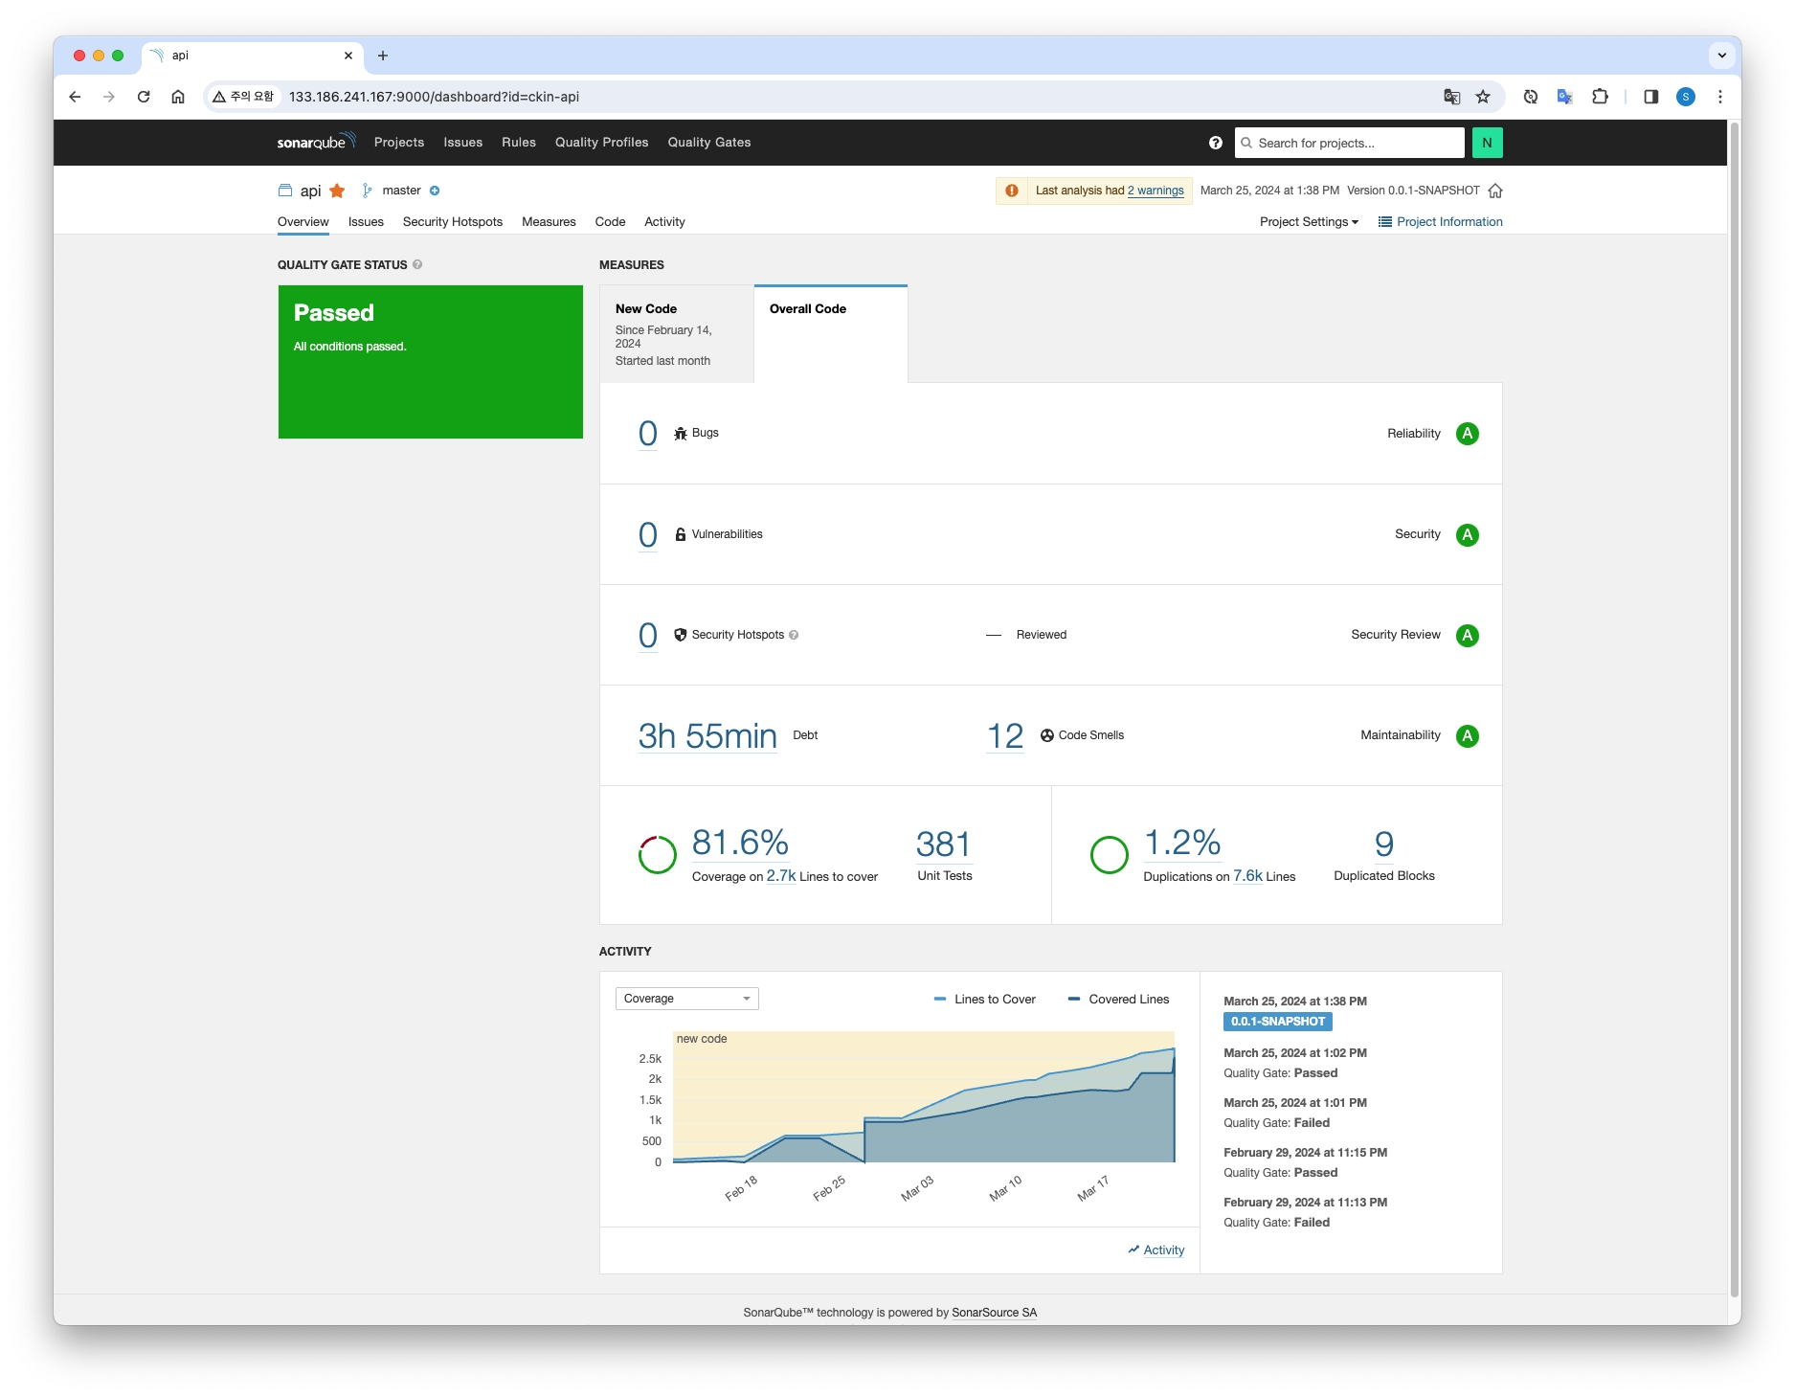
Task: Click the Security Hotspots help icon
Action: 794,635
